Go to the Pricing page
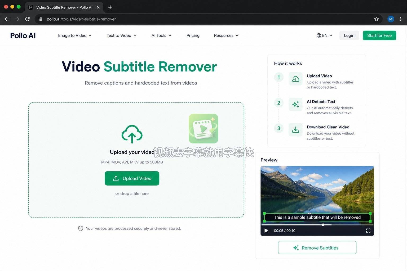Image resolution: width=407 pixels, height=271 pixels. click(193, 35)
